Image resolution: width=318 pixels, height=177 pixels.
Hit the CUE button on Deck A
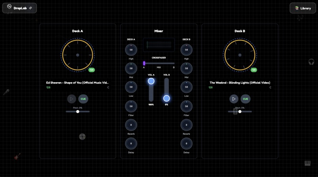[x=83, y=99]
